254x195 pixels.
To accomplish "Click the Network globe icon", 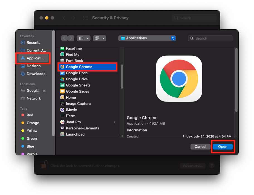I will point(23,98).
